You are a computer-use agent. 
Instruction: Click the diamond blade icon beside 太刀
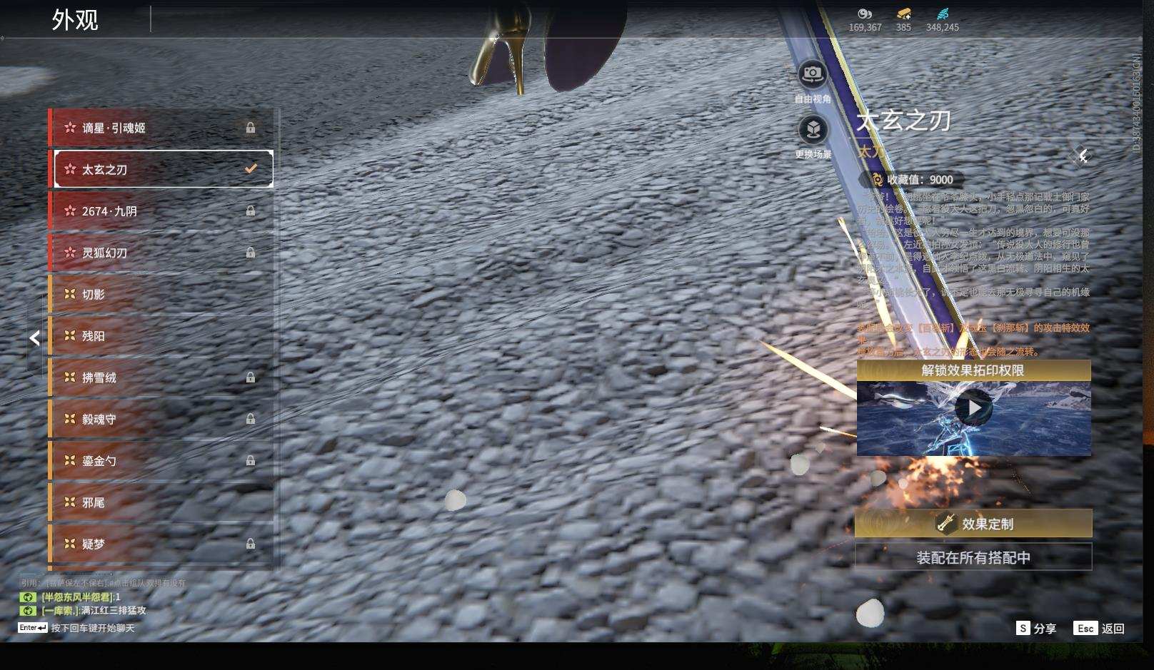1082,156
